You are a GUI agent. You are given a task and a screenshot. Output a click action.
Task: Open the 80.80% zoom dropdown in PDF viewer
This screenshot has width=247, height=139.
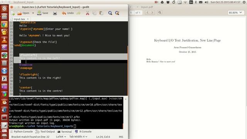click(235, 12)
